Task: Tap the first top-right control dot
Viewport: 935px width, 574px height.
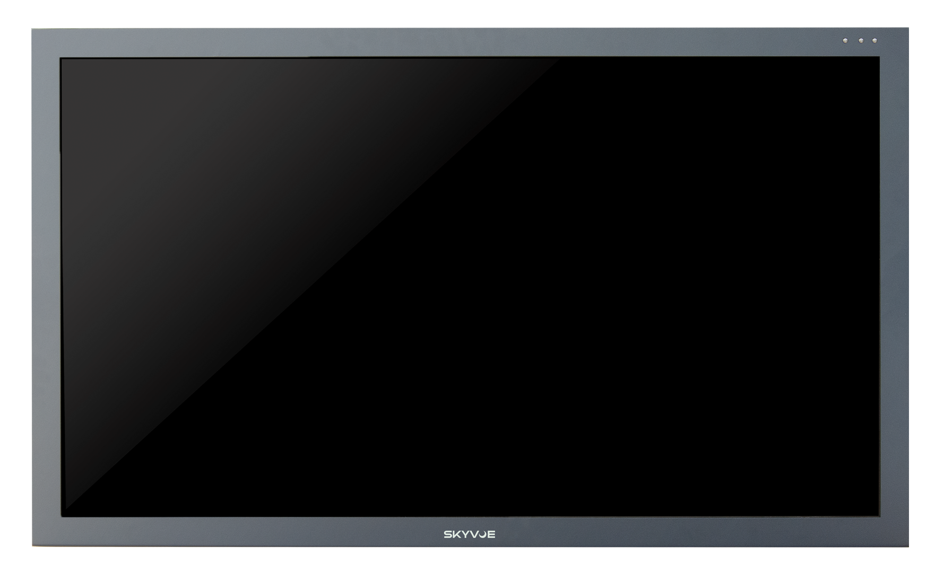Action: (x=845, y=41)
